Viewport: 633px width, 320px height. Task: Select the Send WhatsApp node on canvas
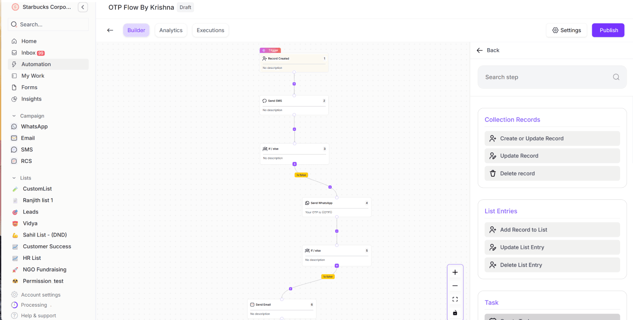pyautogui.click(x=336, y=207)
